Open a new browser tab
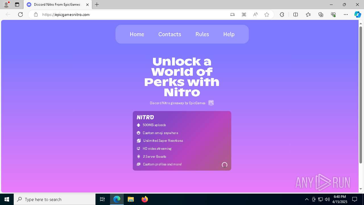The width and height of the screenshot is (364, 205). coord(97,5)
